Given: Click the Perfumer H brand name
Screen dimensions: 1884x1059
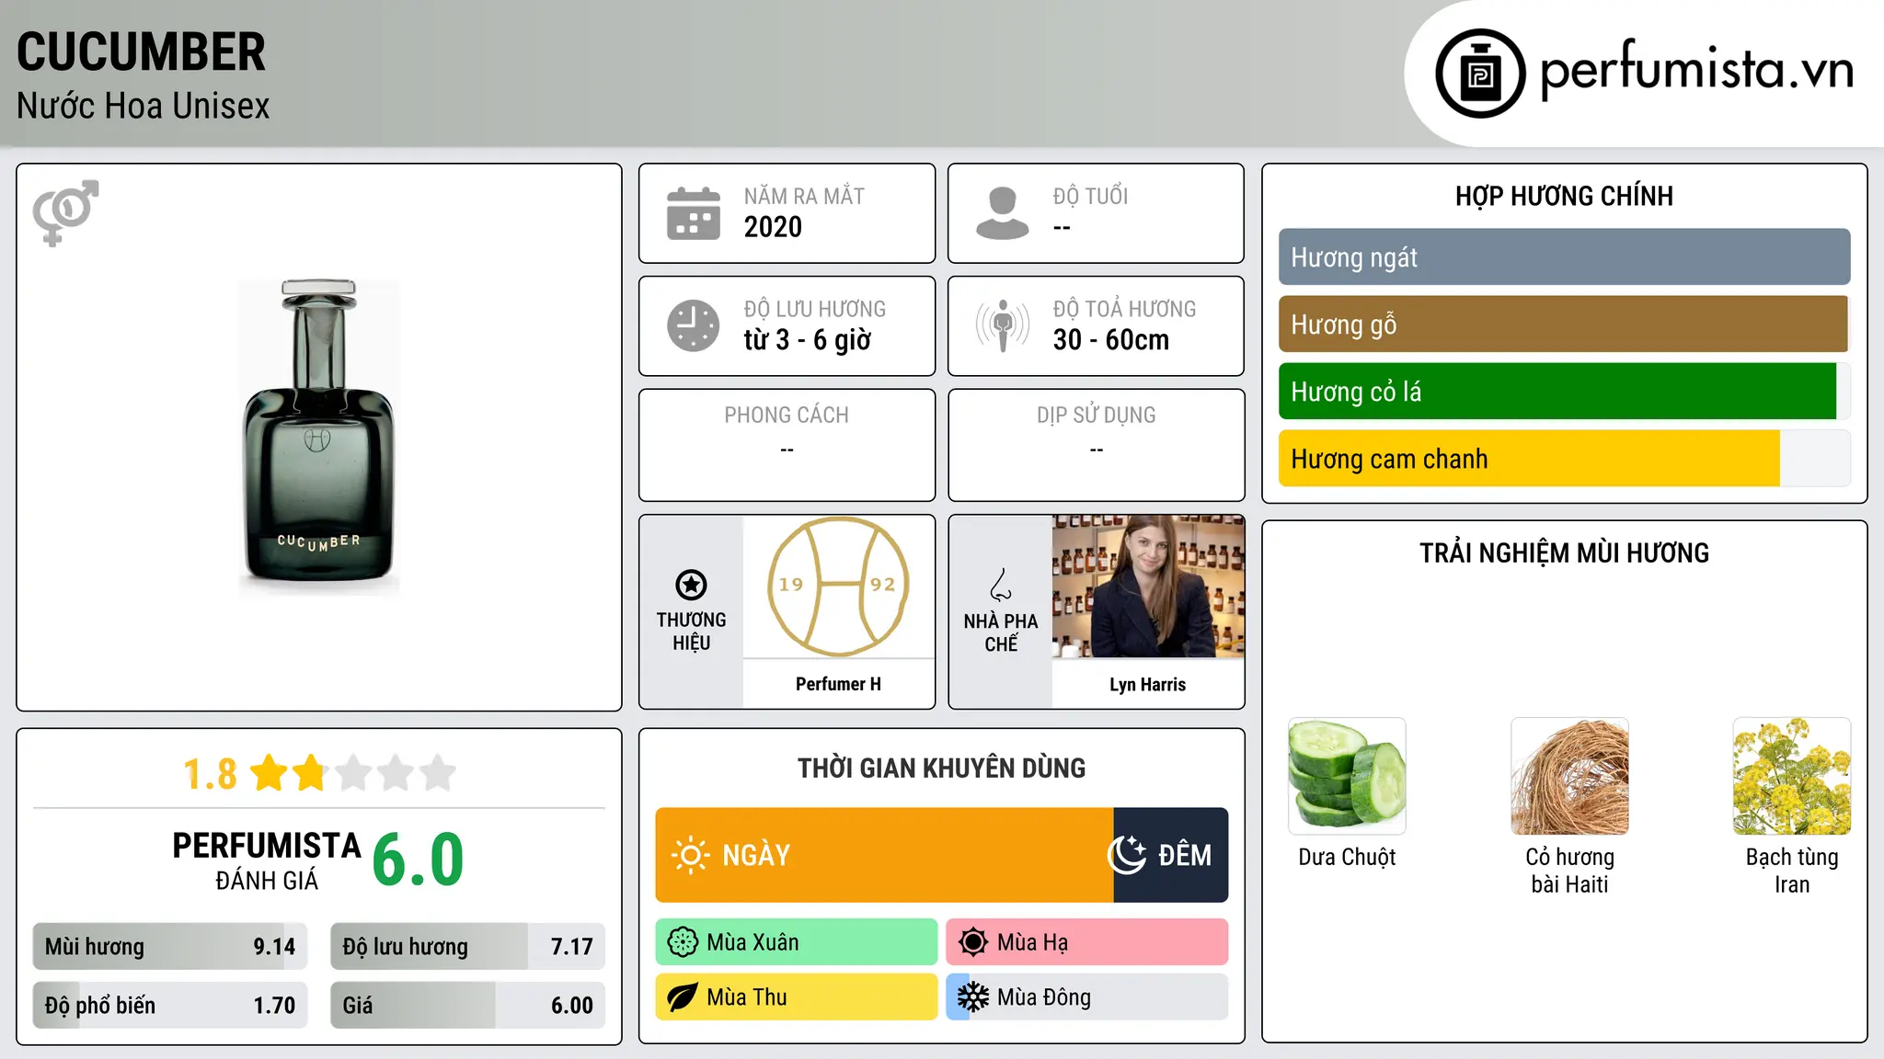Looking at the screenshot, I should tap(838, 684).
